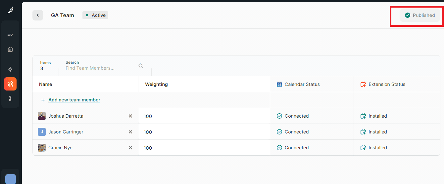The height and width of the screenshot is (184, 444).
Task: Click the Calendar Status column header
Action: pyautogui.click(x=302, y=84)
